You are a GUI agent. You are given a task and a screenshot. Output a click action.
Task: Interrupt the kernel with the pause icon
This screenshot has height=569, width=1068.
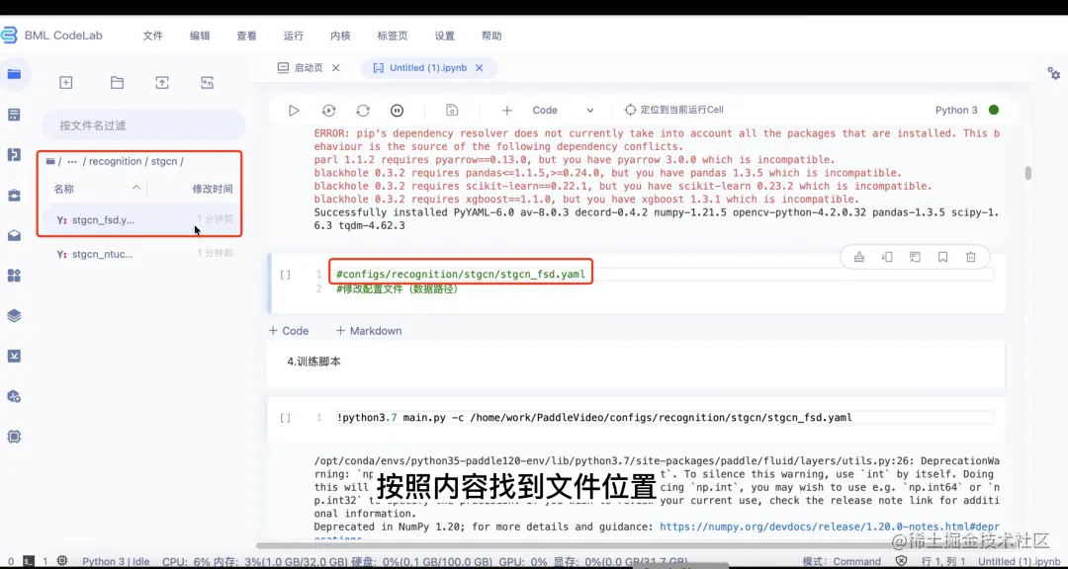[x=398, y=110]
